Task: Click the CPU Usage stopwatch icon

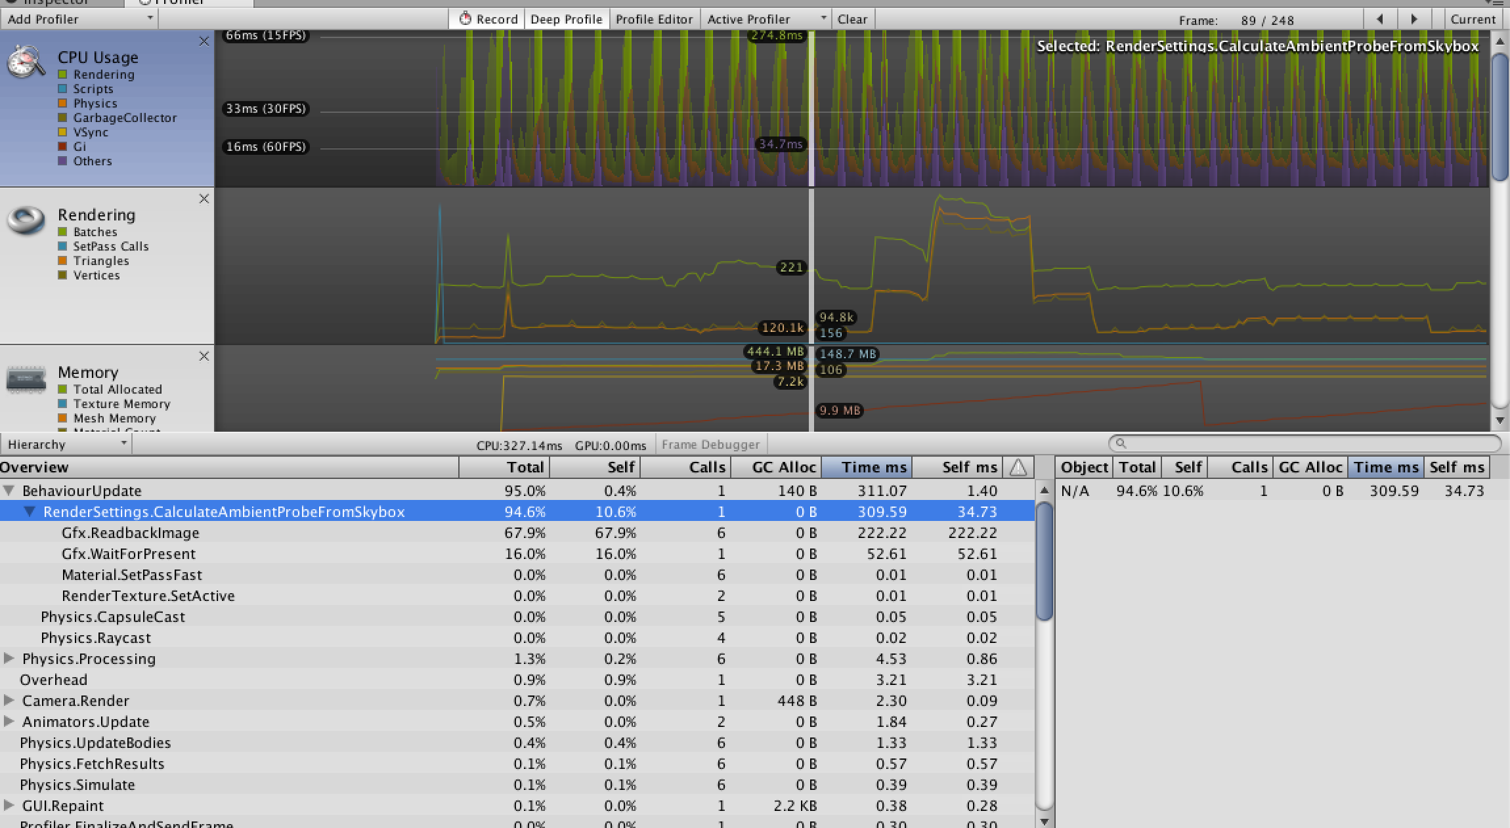Action: pos(26,62)
